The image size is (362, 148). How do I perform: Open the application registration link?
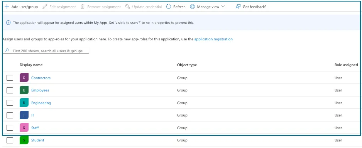click(x=213, y=39)
